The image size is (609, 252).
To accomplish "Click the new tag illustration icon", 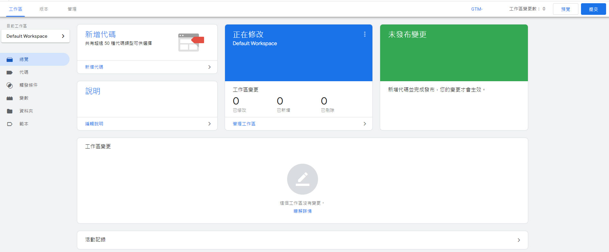I will click(x=191, y=42).
